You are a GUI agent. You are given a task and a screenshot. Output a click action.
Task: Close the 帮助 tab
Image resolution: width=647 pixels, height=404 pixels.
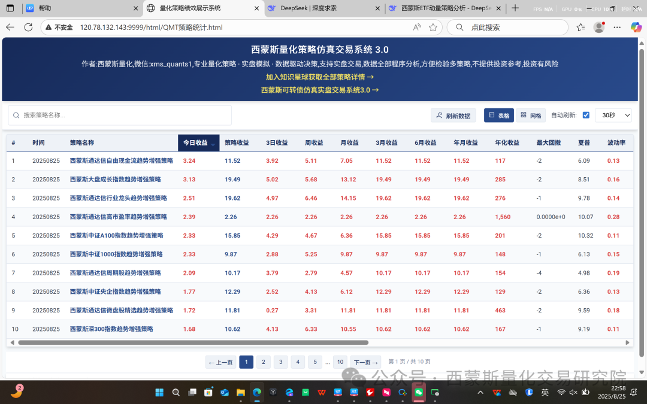(x=136, y=8)
